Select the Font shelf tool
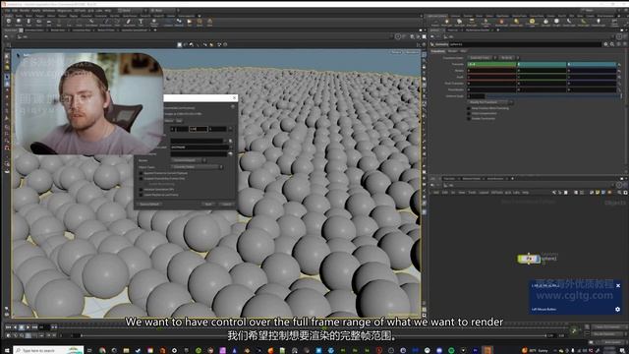The image size is (629, 354). click(141, 22)
